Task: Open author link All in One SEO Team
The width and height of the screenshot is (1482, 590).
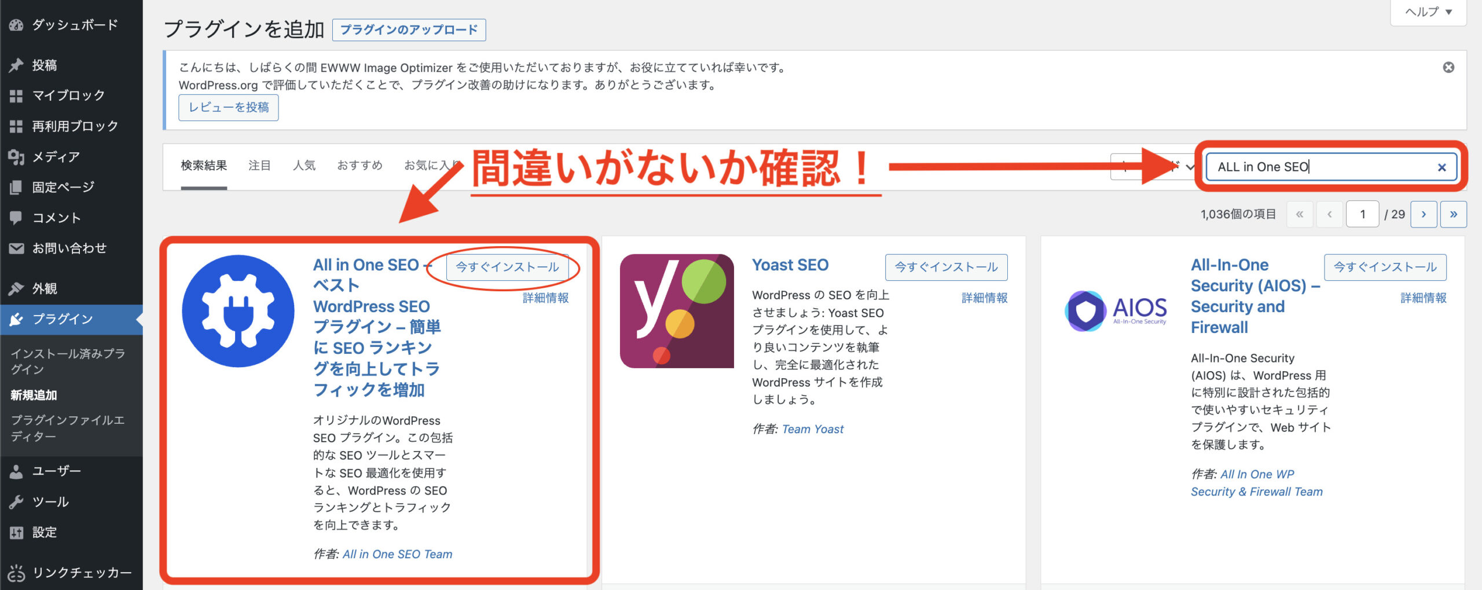Action: pyautogui.click(x=397, y=554)
